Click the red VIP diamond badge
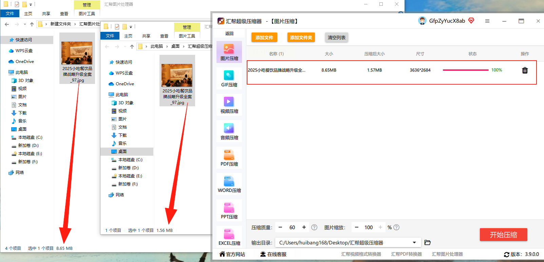 pos(471,21)
